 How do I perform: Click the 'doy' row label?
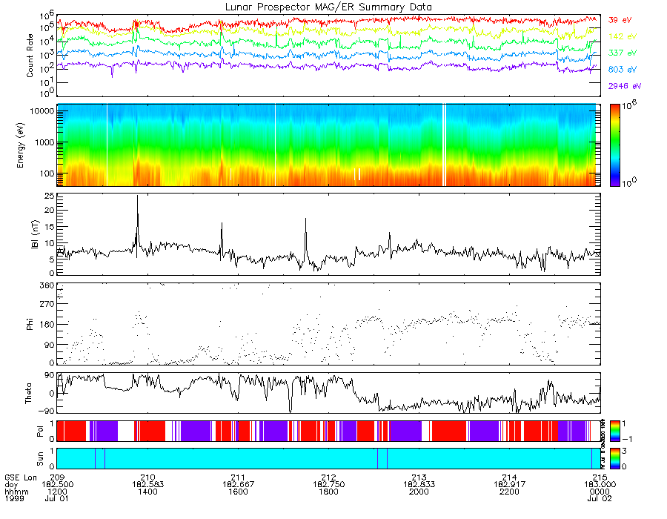pyautogui.click(x=11, y=485)
